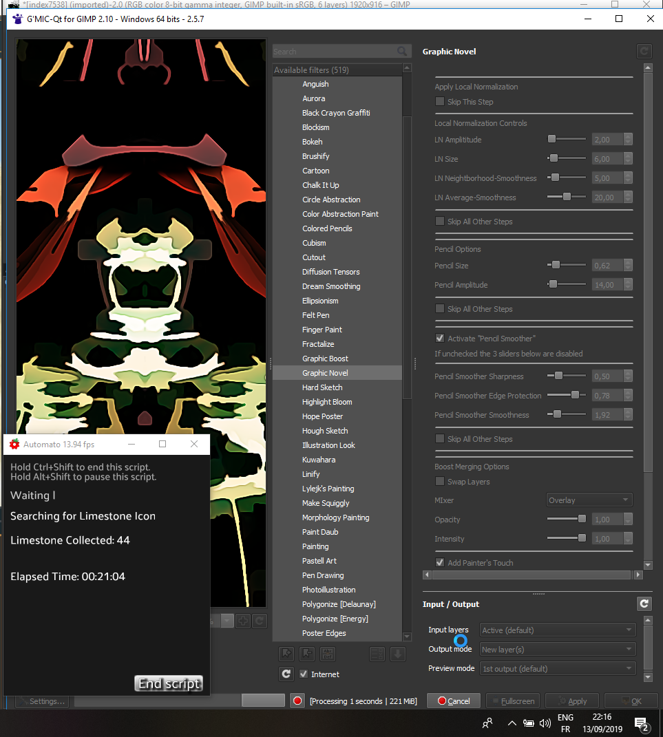663x737 pixels.
Task: Click the LN Amplitude spinner arrows
Action: (x=628, y=139)
